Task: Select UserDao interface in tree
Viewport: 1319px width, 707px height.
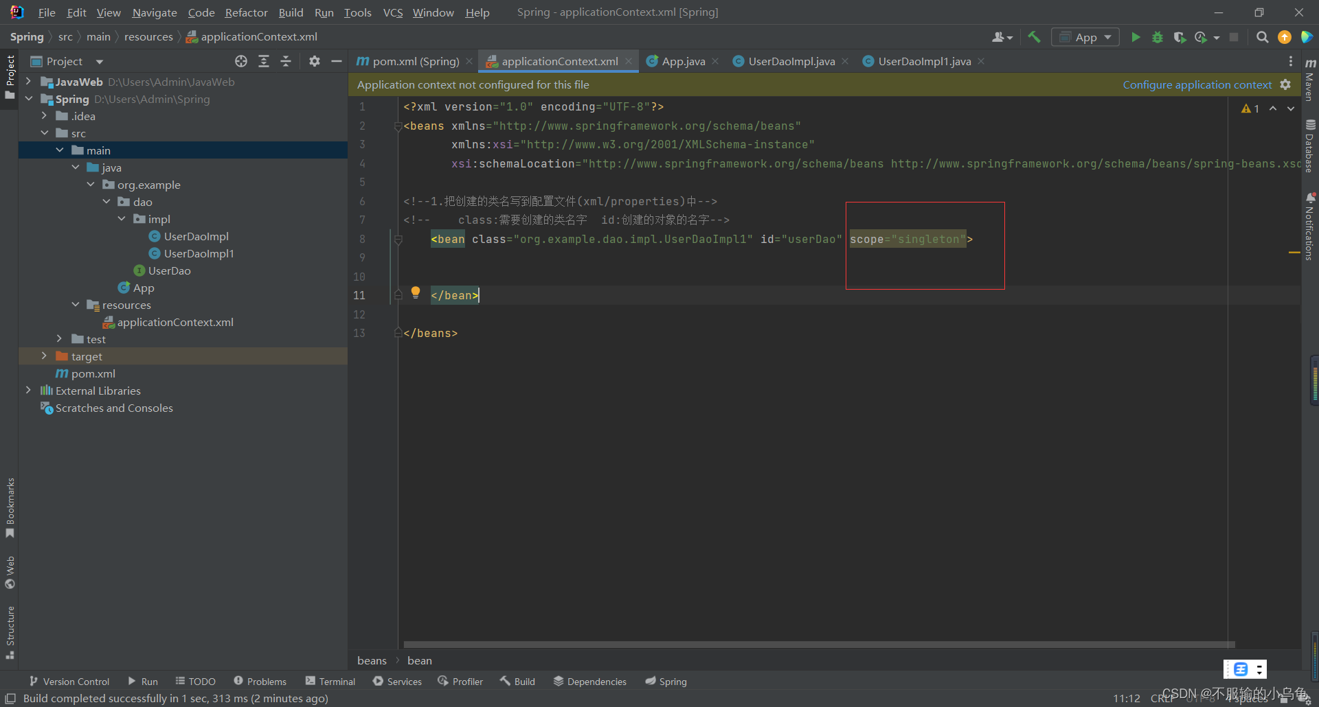Action: 169,270
